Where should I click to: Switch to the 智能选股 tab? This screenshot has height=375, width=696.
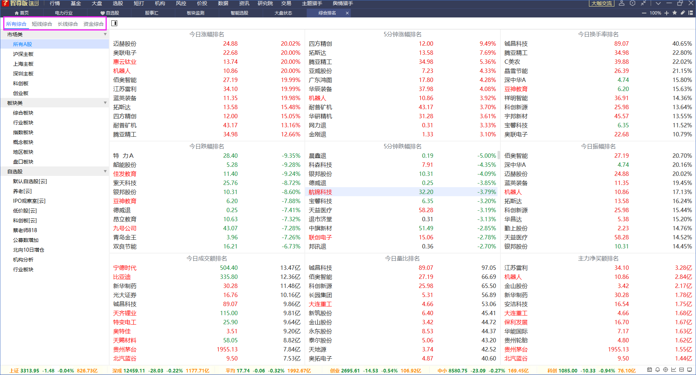[x=239, y=13]
